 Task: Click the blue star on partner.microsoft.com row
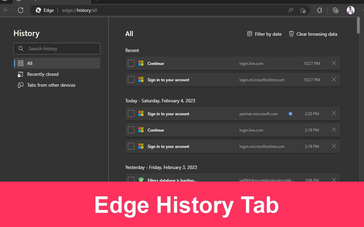pos(290,113)
